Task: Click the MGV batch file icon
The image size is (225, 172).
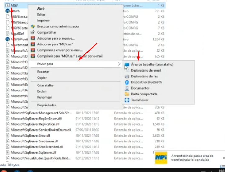Action: [x=7, y=5]
